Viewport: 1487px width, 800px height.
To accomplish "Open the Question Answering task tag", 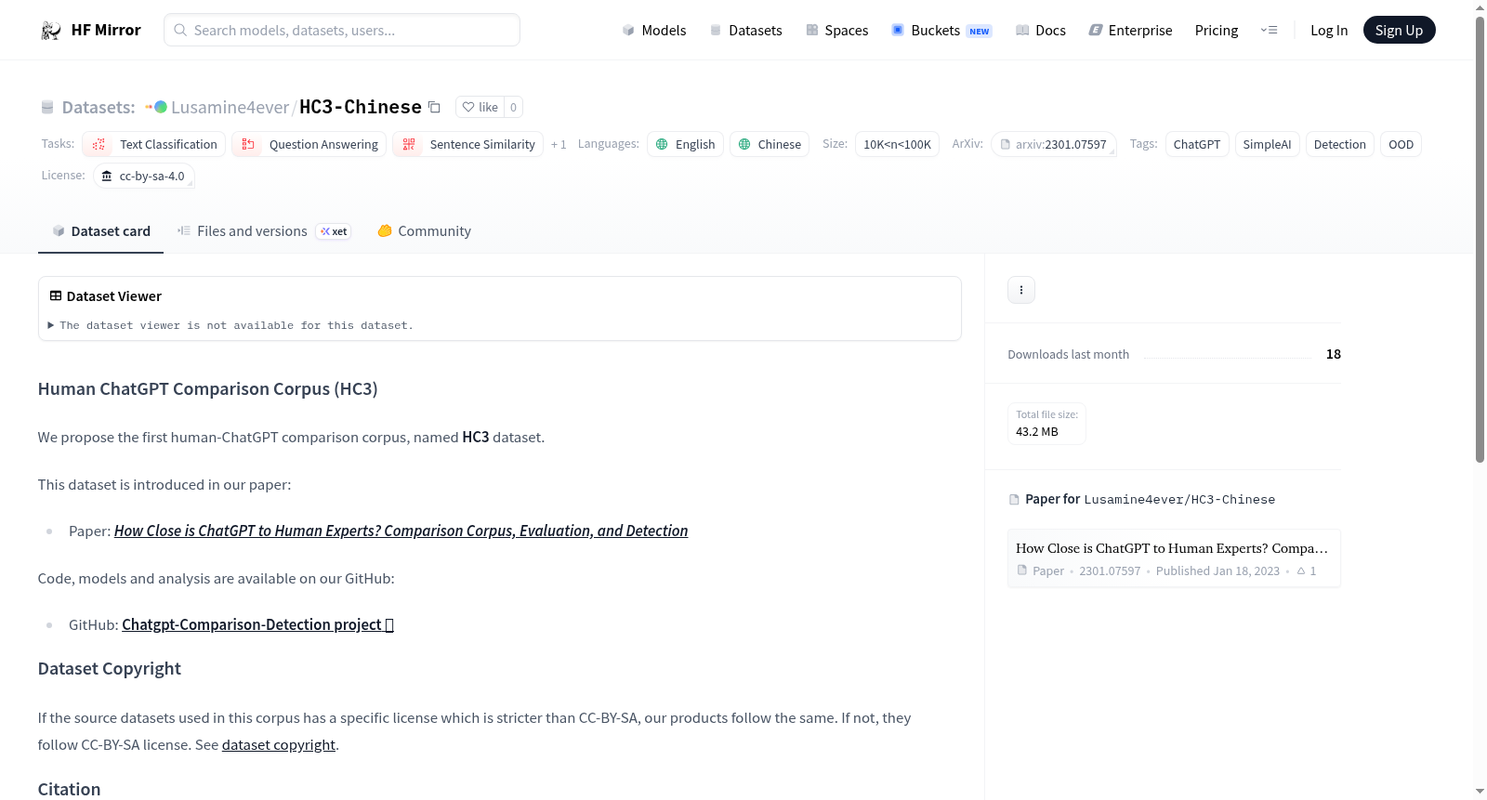I will pos(309,144).
